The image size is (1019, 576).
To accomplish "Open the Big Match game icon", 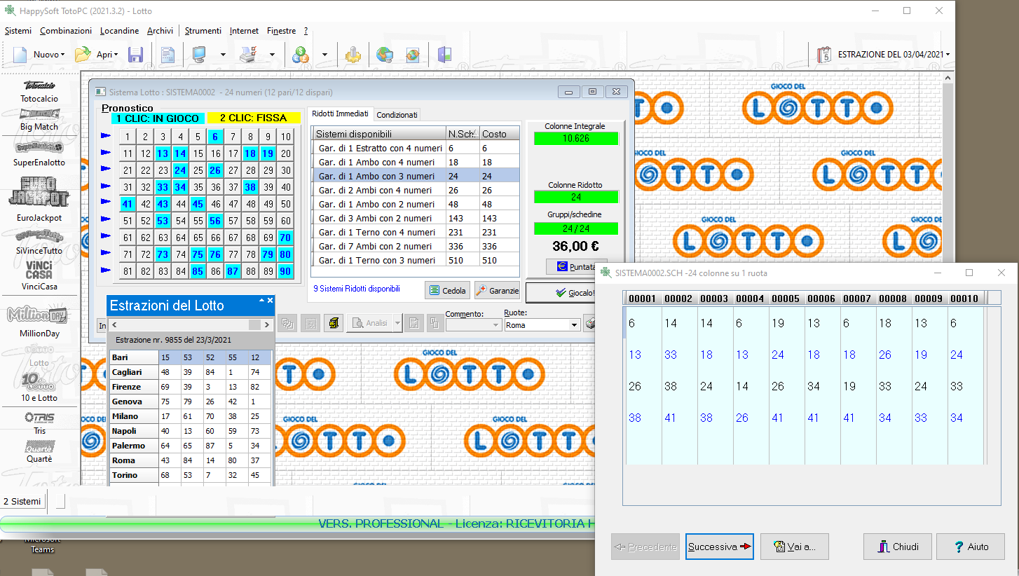I will point(39,121).
